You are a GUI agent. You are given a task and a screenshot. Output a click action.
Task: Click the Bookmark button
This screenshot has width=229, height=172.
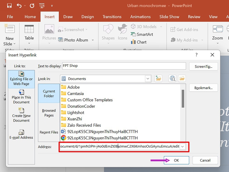coord(204,88)
